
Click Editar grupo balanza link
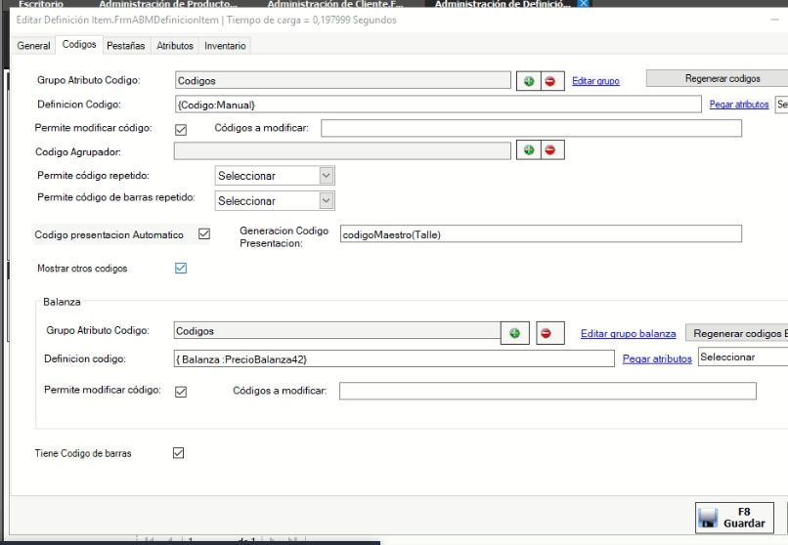pos(628,334)
